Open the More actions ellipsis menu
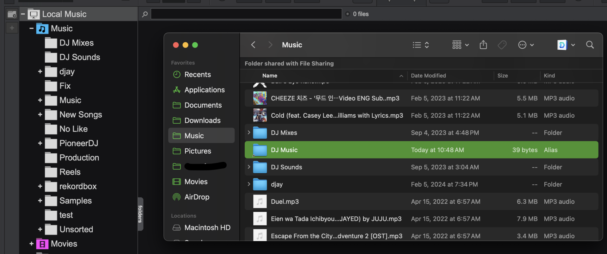607x254 pixels. point(526,45)
